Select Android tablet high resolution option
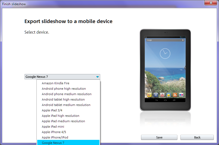Image resolution: width=219 pixels, height=145 pixels. [68, 99]
